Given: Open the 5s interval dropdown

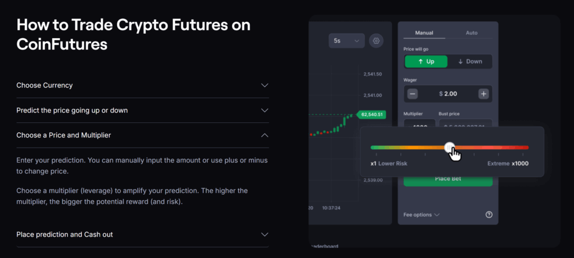Looking at the screenshot, I should click(346, 41).
